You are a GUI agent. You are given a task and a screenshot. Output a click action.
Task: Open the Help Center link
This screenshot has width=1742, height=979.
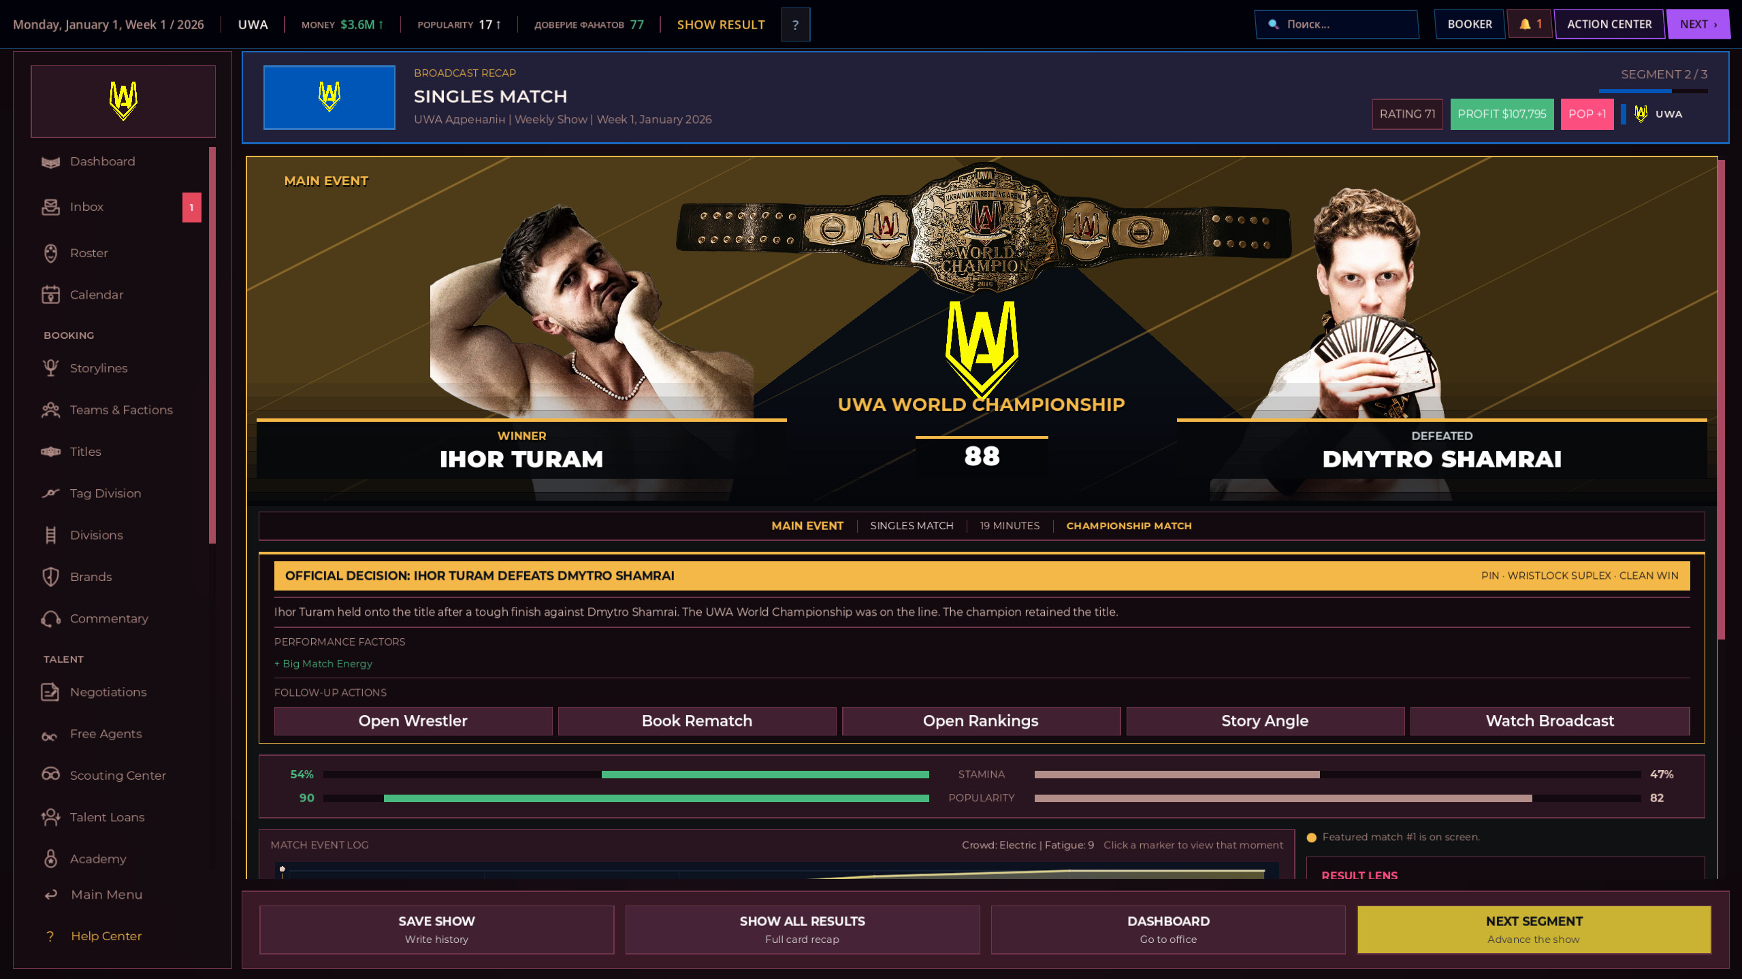tap(106, 936)
